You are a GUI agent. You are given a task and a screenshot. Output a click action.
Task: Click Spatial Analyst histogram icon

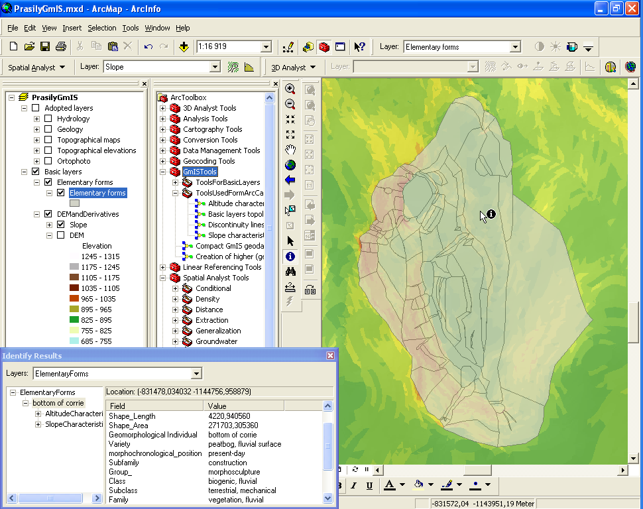click(x=249, y=67)
